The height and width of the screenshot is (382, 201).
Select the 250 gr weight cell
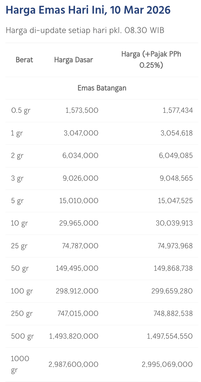tap(21, 313)
